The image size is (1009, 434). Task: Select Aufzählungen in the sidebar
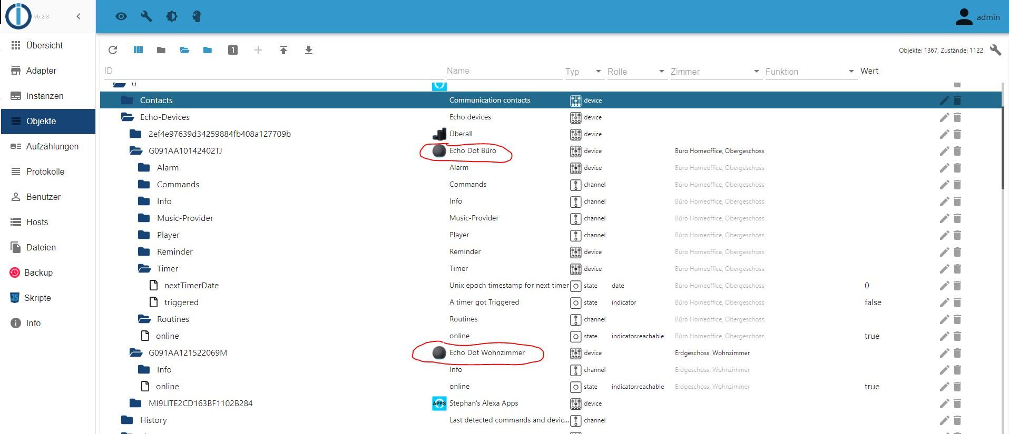[48, 146]
